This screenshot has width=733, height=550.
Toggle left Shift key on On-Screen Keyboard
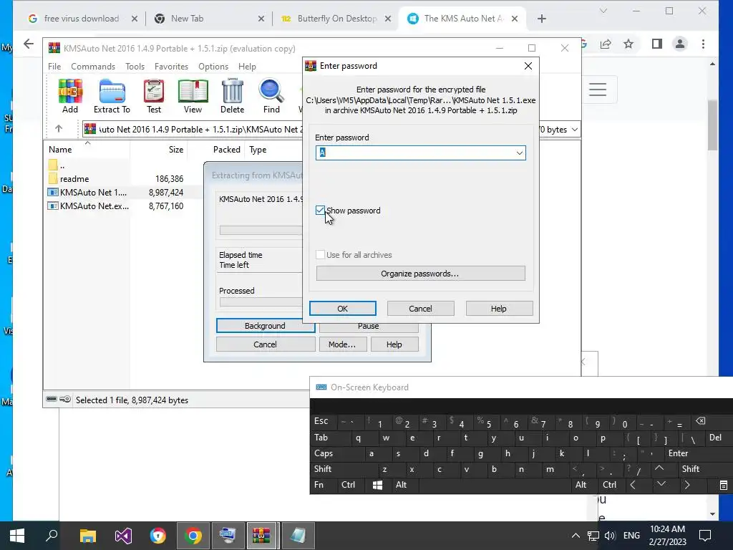323,469
